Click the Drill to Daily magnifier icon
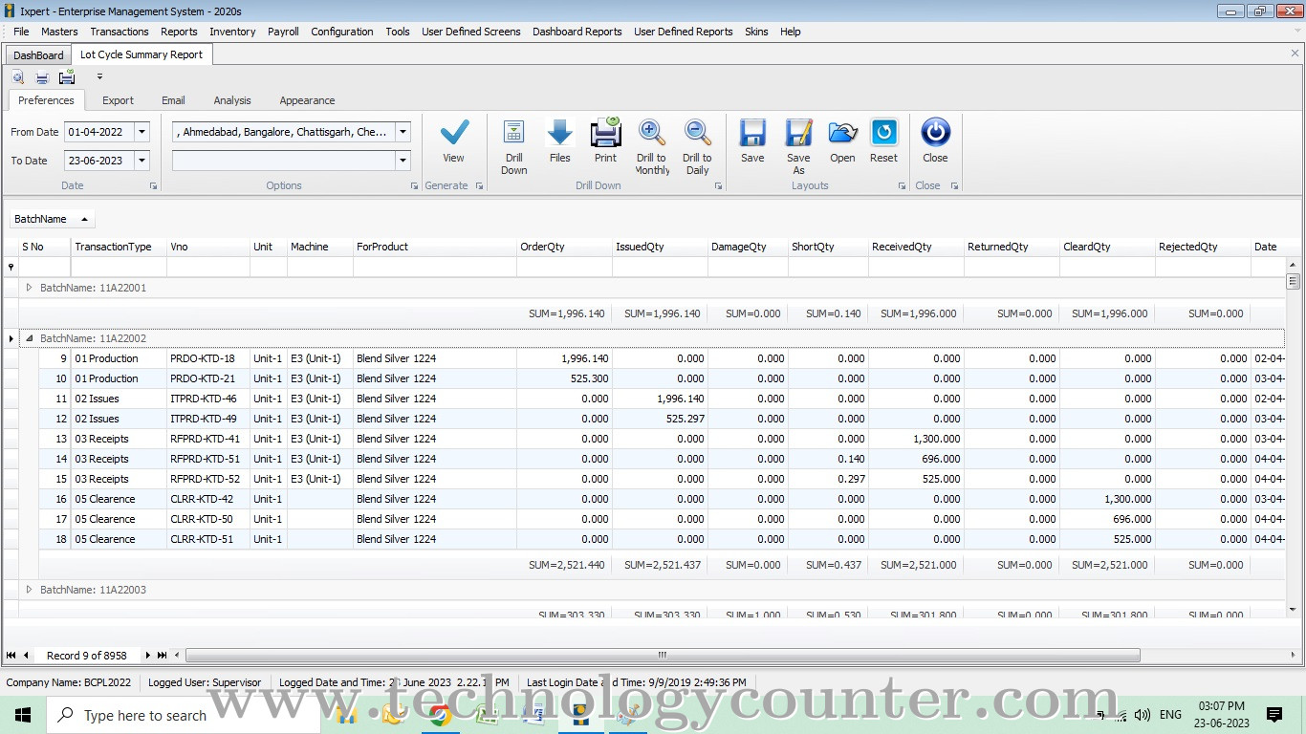The height and width of the screenshot is (734, 1306). click(x=697, y=132)
